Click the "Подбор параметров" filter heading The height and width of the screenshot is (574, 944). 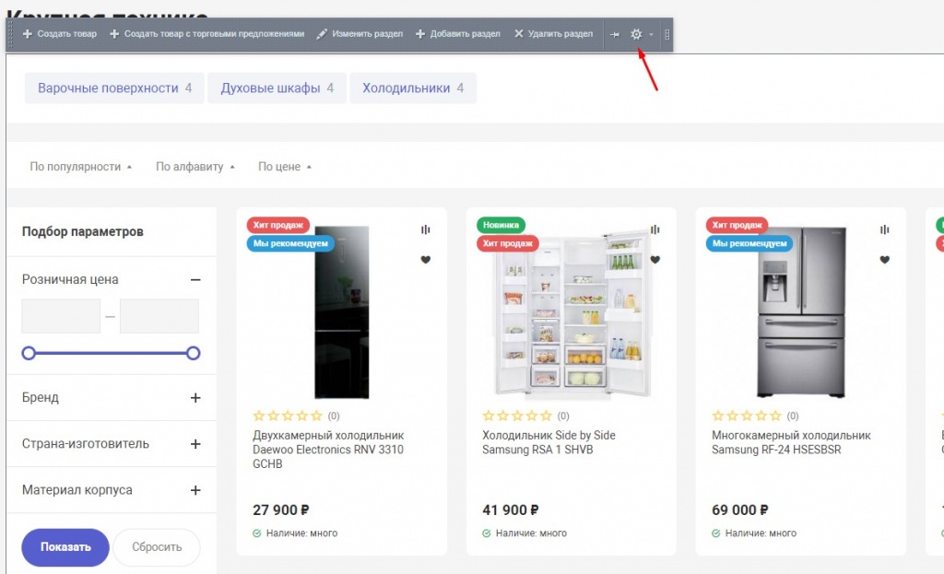tap(82, 231)
